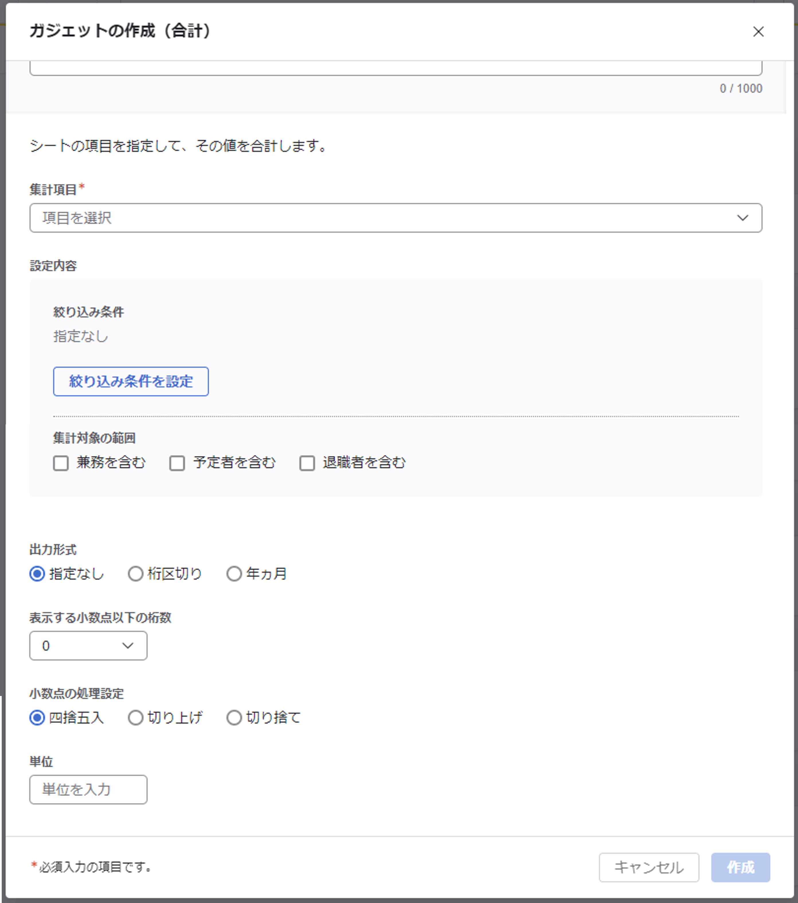Enable the 兼務を含む checkbox

[x=61, y=463]
